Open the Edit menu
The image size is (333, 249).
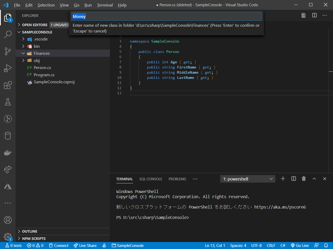coord(29,5)
